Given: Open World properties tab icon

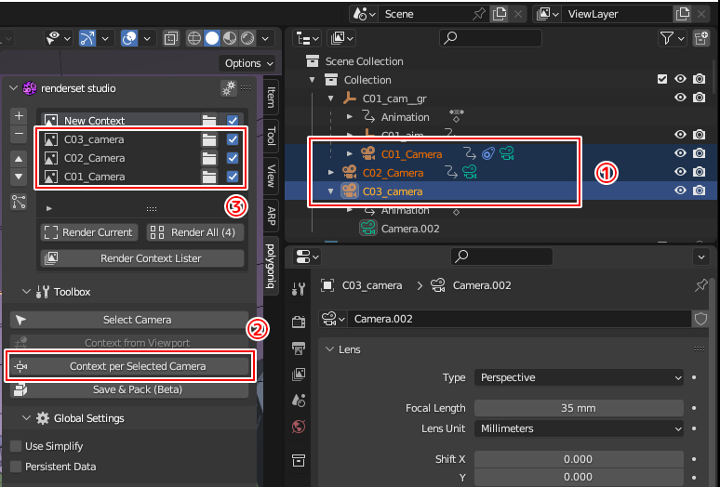Looking at the screenshot, I should tap(299, 428).
